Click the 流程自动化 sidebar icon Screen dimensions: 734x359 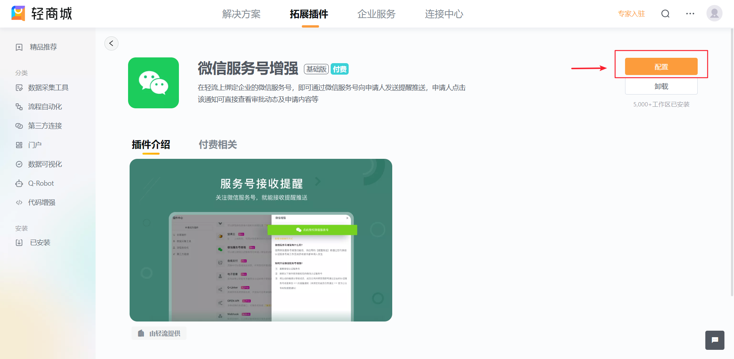point(19,107)
